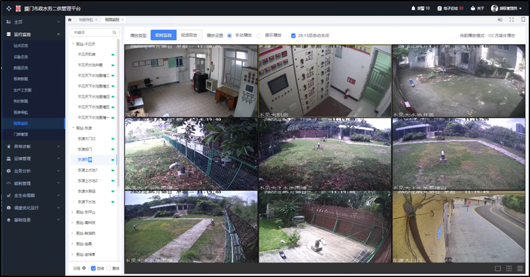This screenshot has width=530, height=277.
Task: Toggle the 28:15后自动关闭 checkbox
Action: [x=293, y=35]
